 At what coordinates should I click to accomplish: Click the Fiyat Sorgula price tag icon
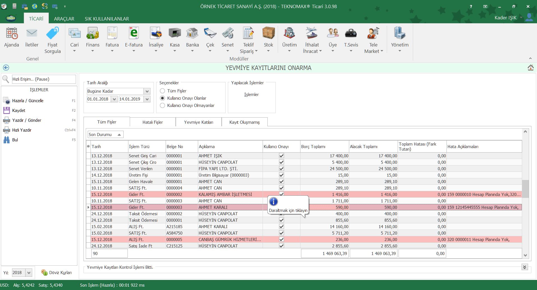tap(52, 34)
